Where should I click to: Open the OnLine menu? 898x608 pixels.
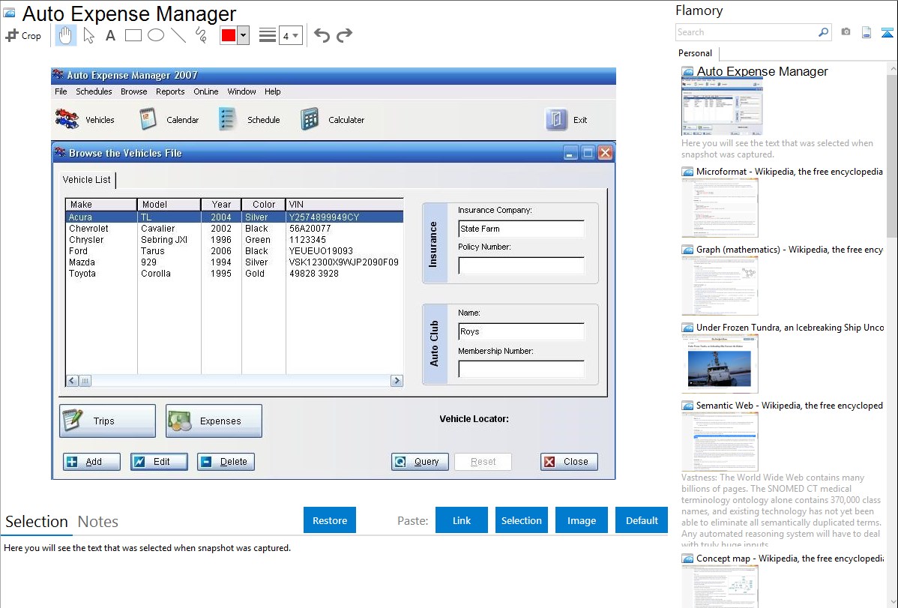pyautogui.click(x=205, y=91)
